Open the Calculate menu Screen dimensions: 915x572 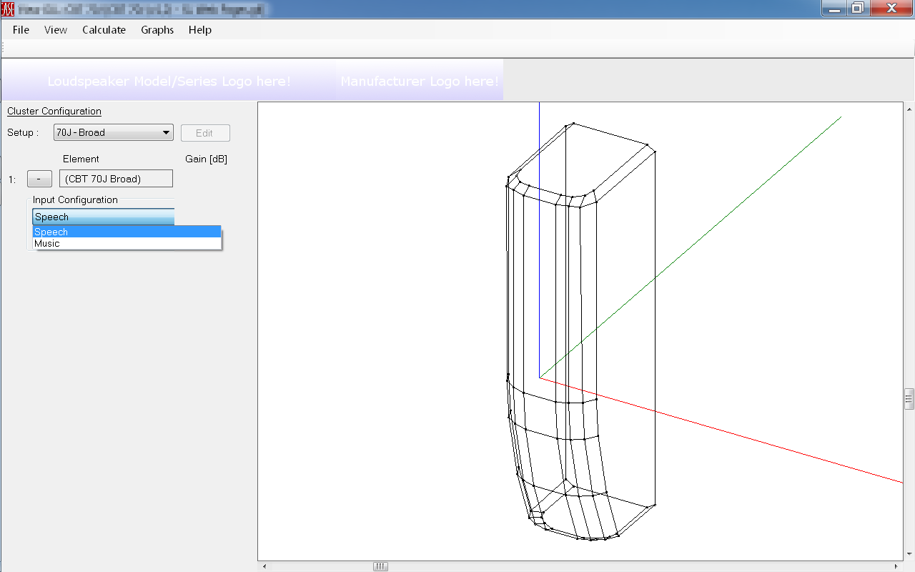pos(104,30)
